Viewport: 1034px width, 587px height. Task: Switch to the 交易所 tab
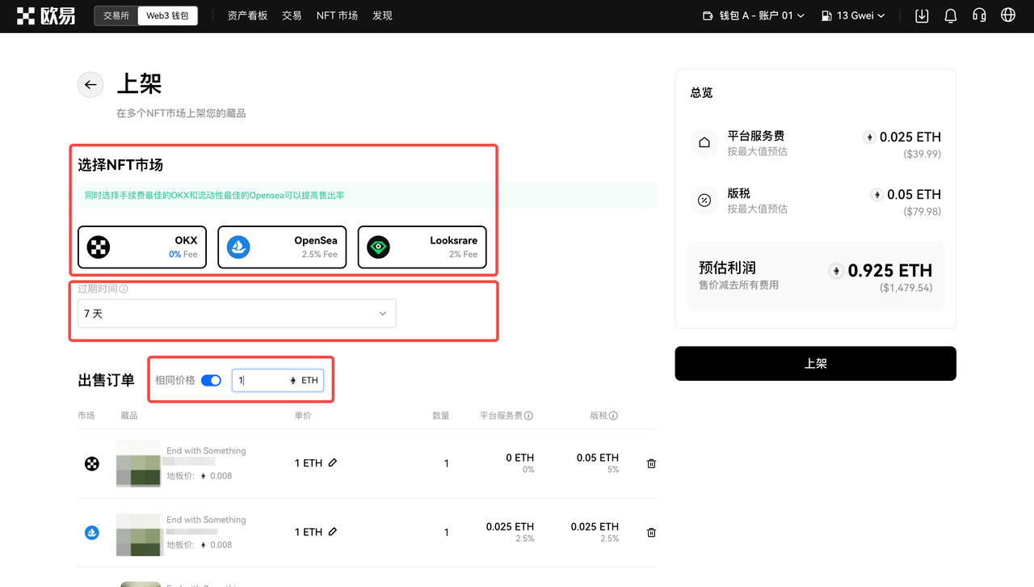pos(116,15)
